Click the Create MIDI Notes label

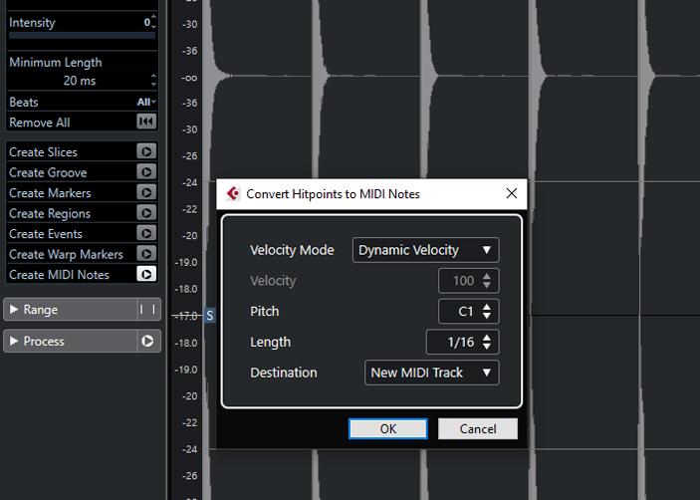point(59,275)
